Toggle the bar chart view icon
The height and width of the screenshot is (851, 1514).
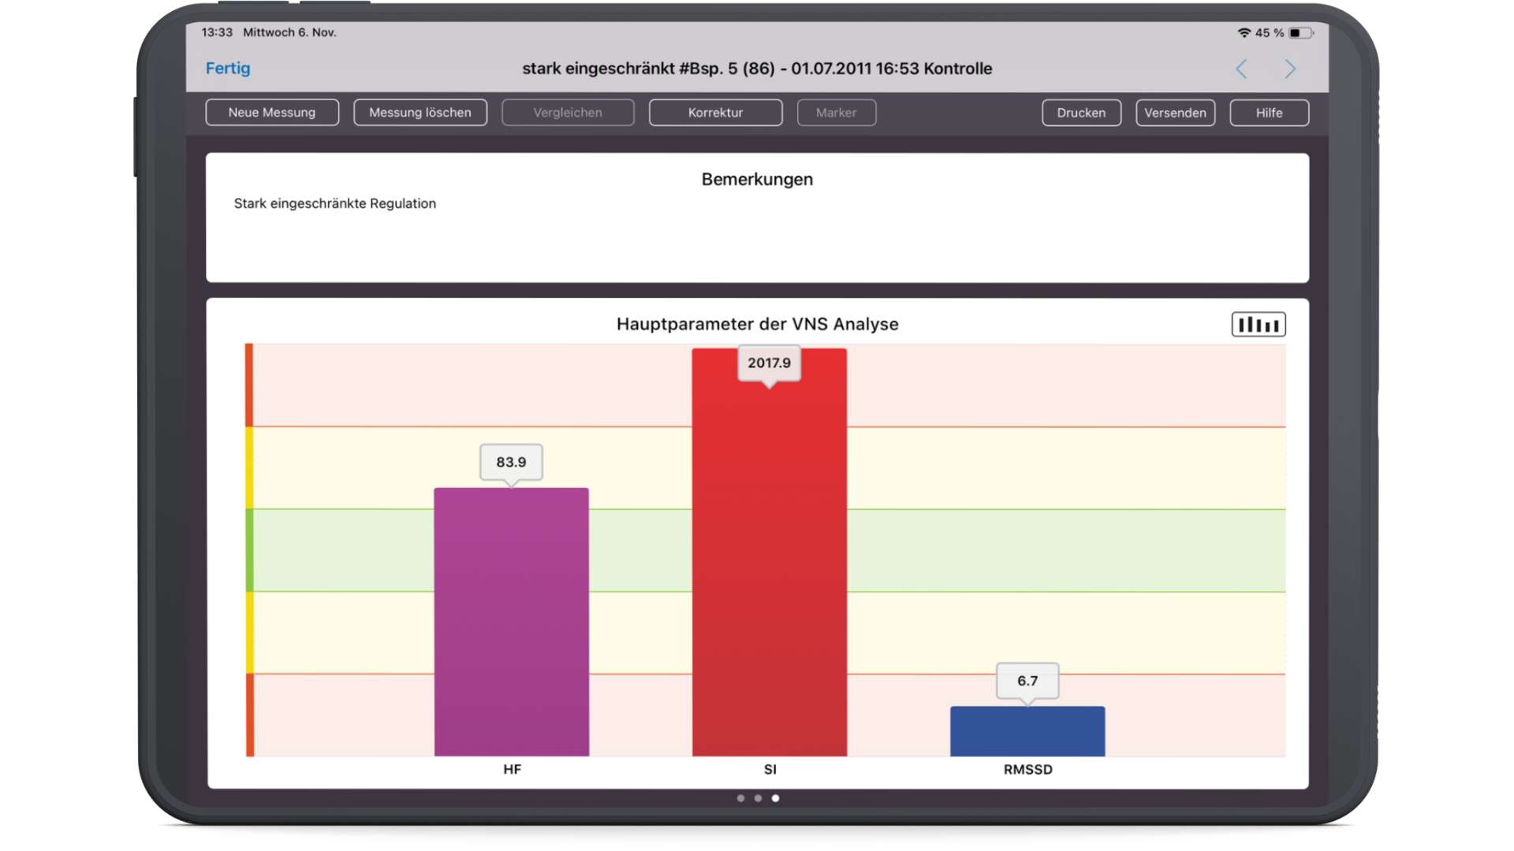(1259, 325)
